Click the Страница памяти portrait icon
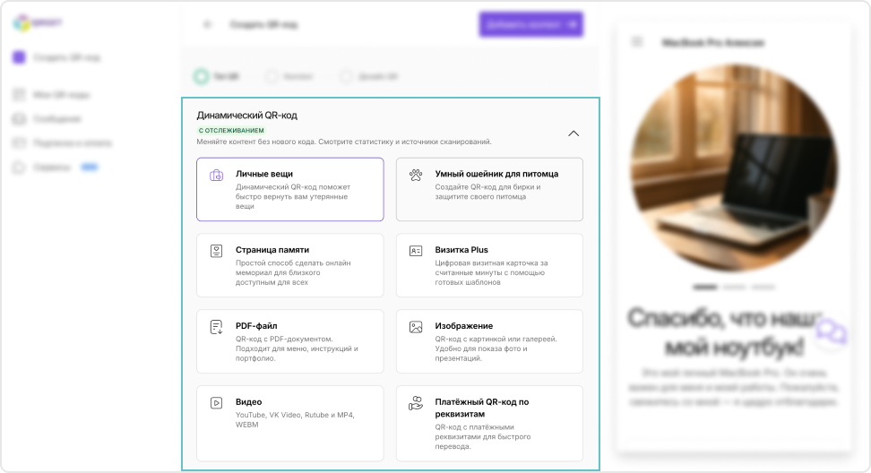Viewport: 871px width, 473px height. point(216,251)
